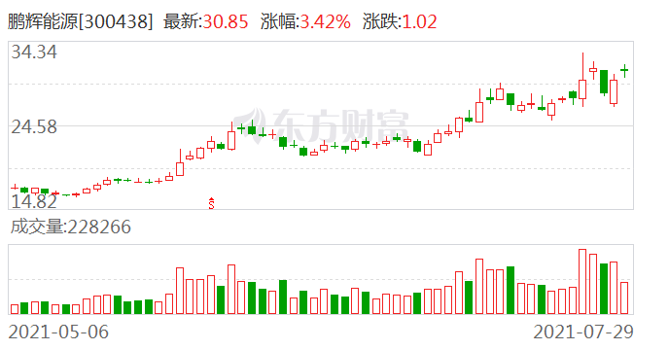Click the percent change value 3.42%
The width and height of the screenshot is (669, 350).
pos(325,21)
